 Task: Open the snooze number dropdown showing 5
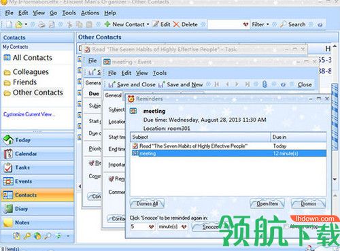click(151, 227)
